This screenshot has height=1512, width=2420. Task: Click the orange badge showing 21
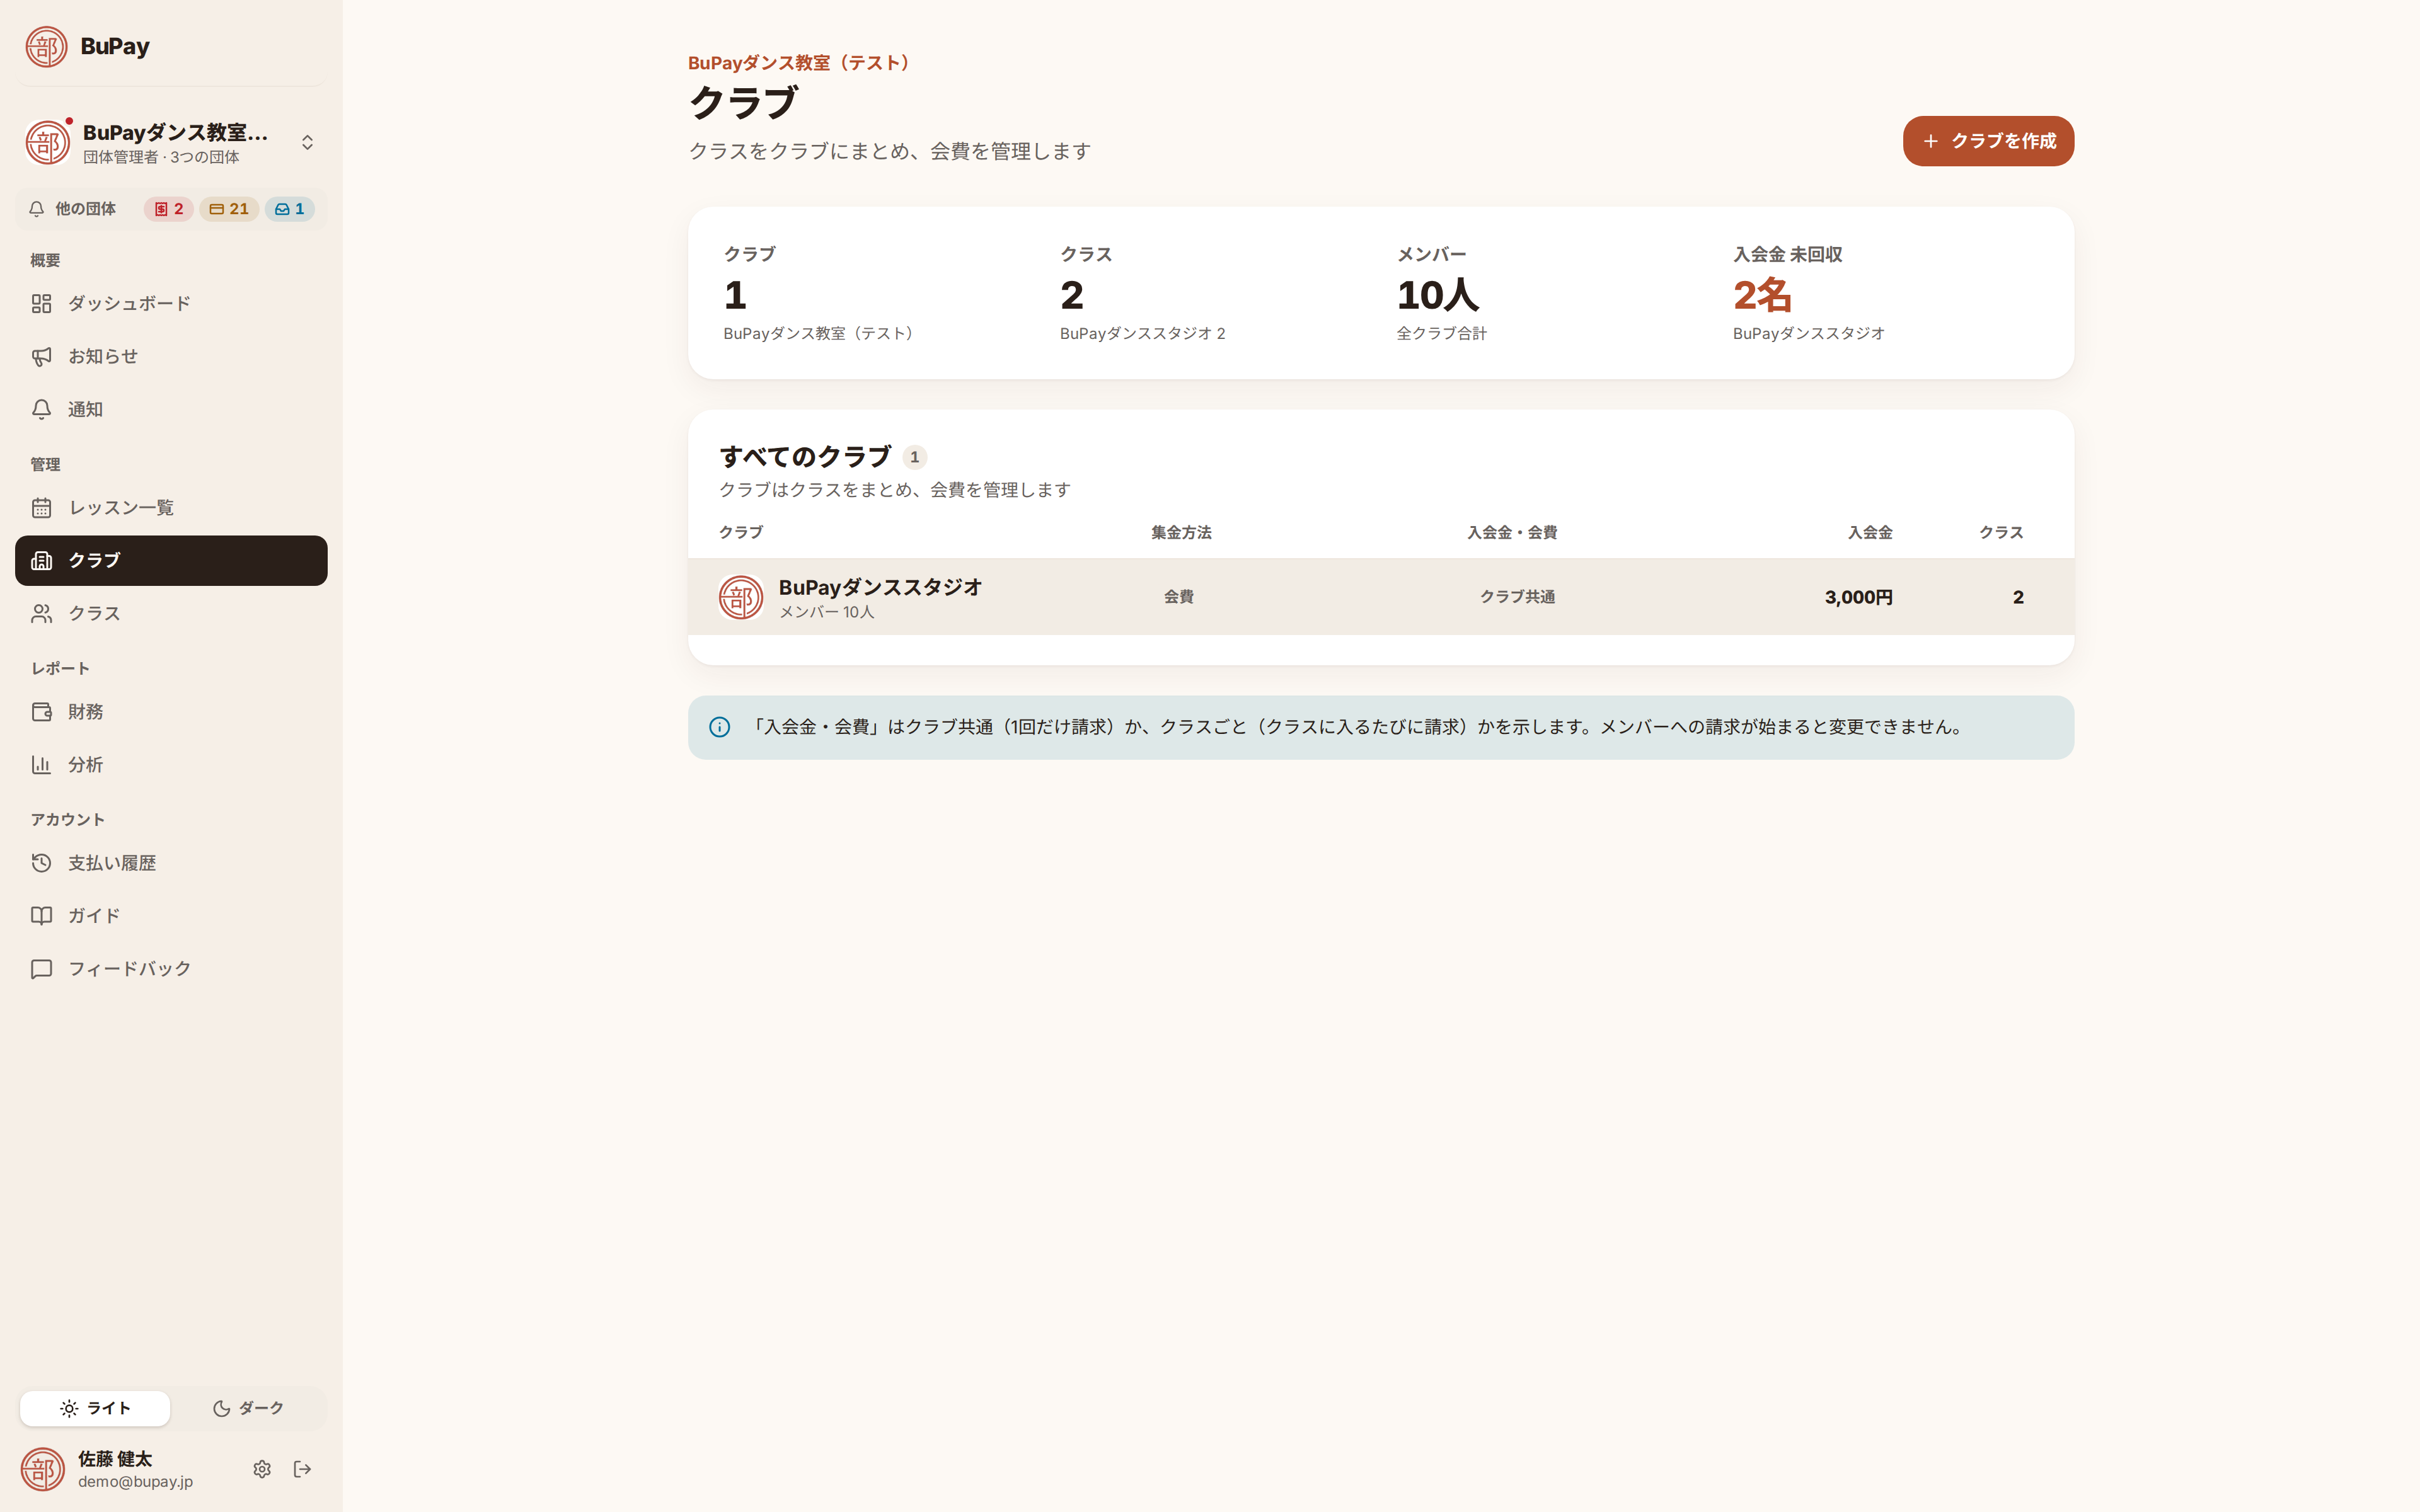(229, 209)
